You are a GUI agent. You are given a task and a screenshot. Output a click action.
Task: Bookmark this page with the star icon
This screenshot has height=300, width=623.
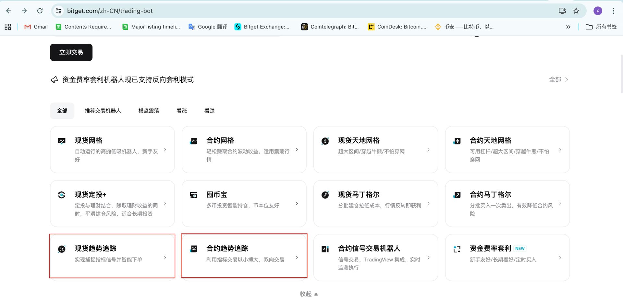(577, 11)
